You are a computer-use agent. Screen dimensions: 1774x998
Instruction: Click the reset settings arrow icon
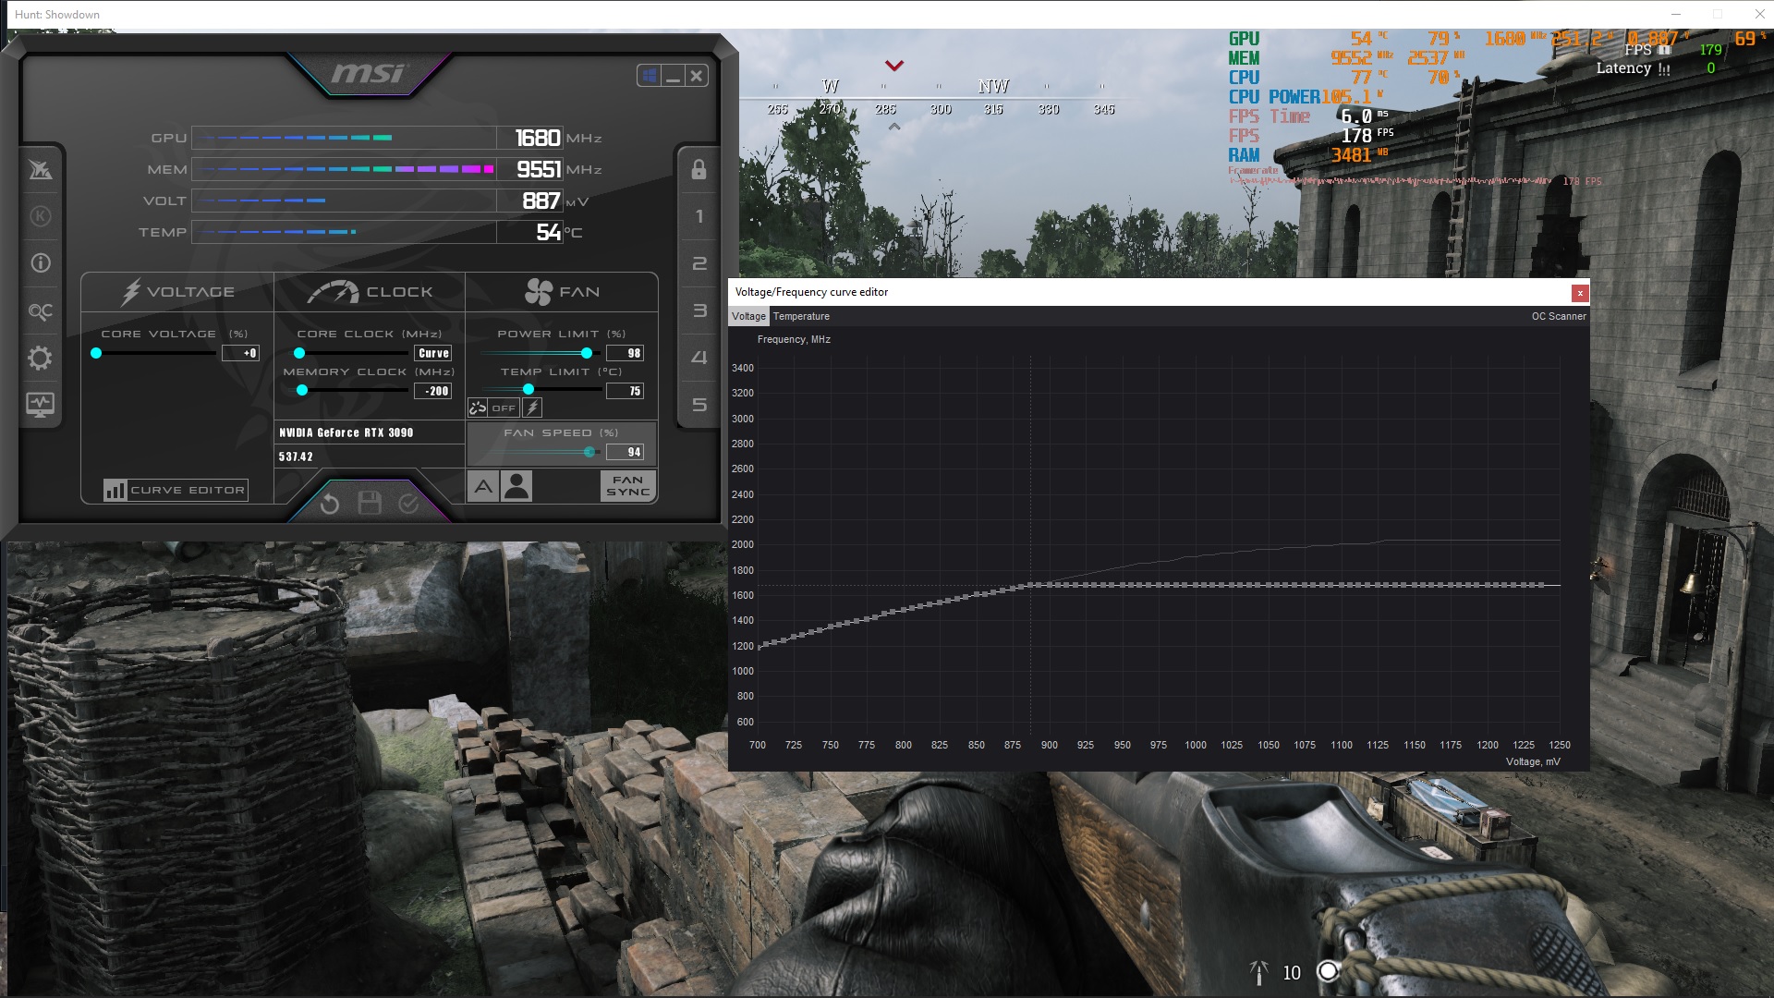[330, 504]
